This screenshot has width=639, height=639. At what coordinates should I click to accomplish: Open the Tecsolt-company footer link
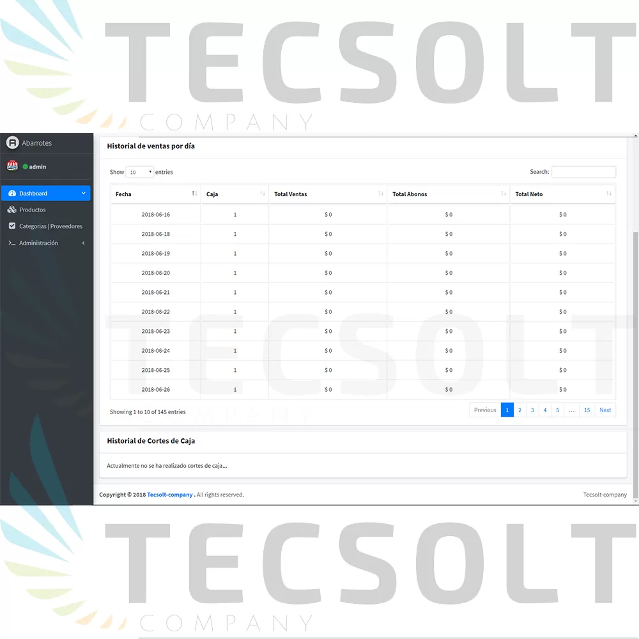(x=169, y=495)
